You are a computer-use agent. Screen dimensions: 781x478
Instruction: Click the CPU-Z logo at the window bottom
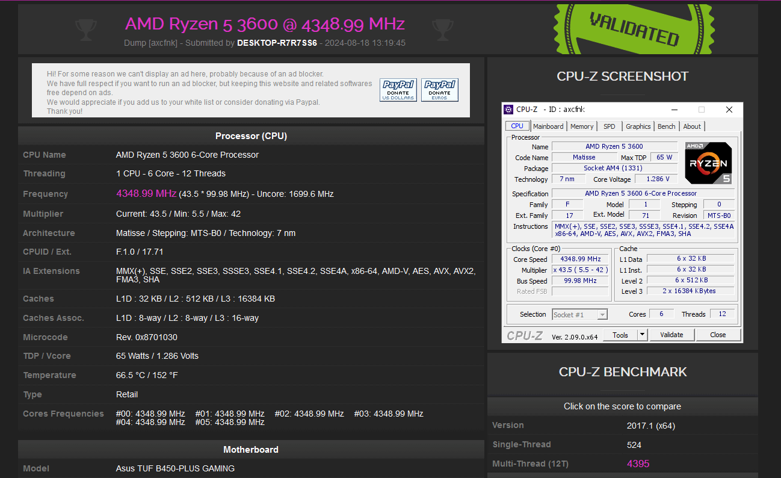525,335
